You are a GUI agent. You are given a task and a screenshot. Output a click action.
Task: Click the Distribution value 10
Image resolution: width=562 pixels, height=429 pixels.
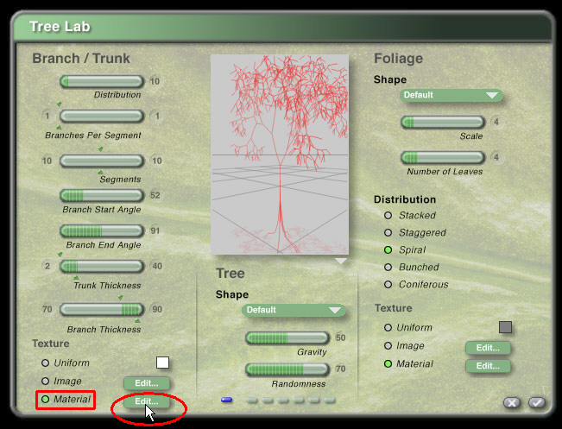155,82
